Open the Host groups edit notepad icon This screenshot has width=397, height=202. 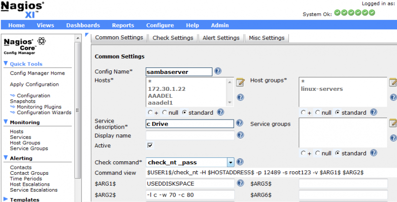pos(393,82)
